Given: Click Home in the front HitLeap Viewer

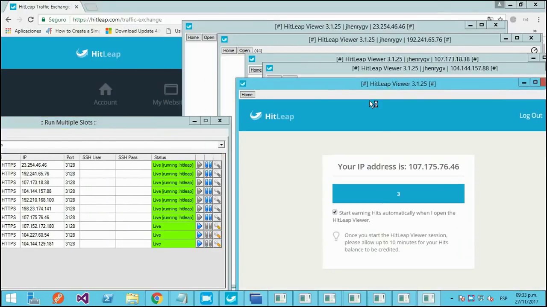Looking at the screenshot, I should 247,95.
